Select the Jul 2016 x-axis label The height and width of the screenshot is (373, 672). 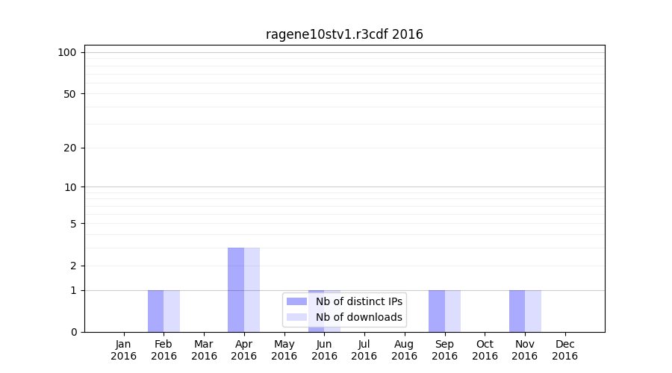pyautogui.click(x=364, y=350)
